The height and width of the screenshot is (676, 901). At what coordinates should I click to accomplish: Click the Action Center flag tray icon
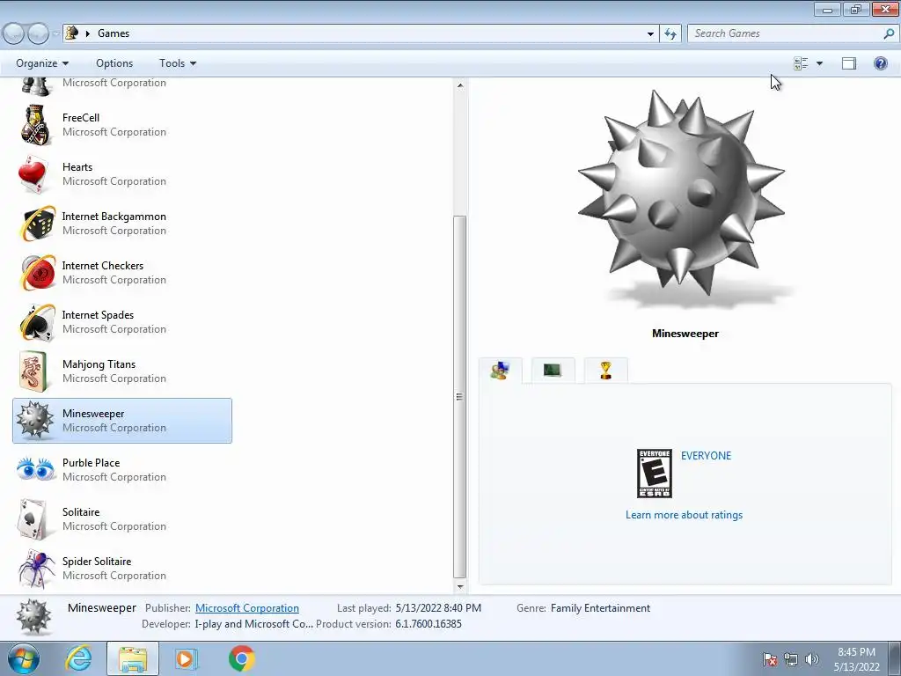pos(770,659)
